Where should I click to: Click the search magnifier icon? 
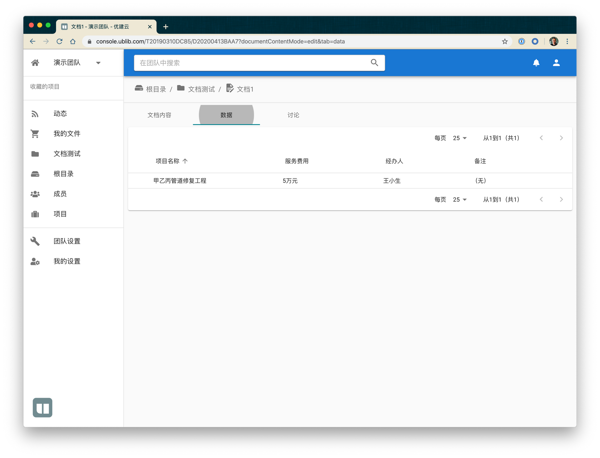coord(374,63)
